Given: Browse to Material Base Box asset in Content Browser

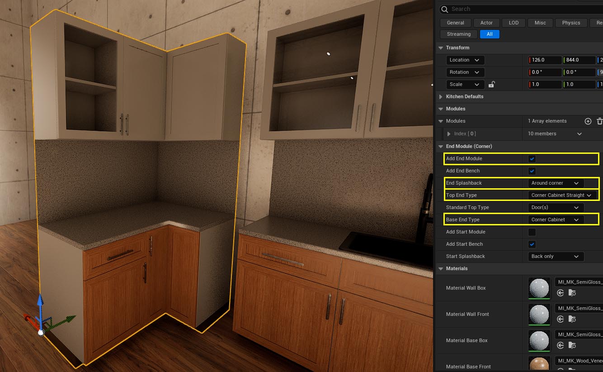Looking at the screenshot, I should point(572,345).
